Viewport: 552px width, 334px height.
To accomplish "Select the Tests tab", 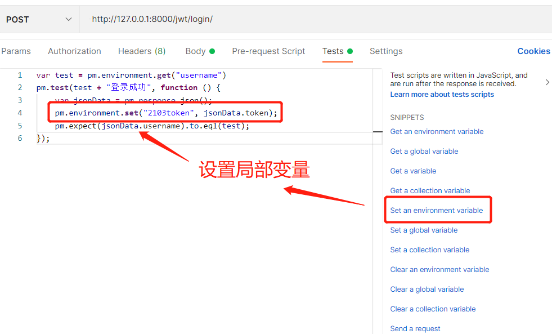I will click(x=337, y=51).
